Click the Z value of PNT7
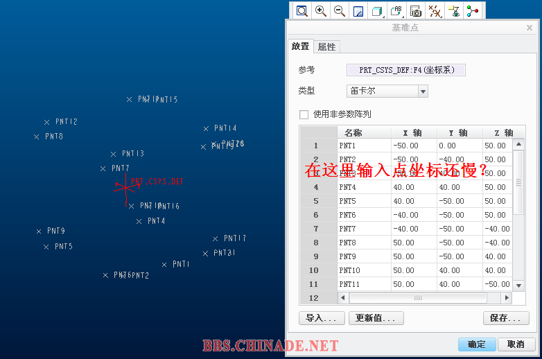The height and width of the screenshot is (359, 542). pyautogui.click(x=497, y=229)
